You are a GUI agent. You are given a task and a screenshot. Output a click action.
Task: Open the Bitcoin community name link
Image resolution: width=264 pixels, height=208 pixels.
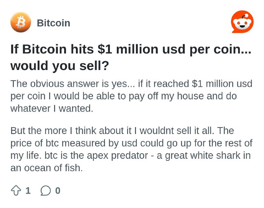pos(53,23)
